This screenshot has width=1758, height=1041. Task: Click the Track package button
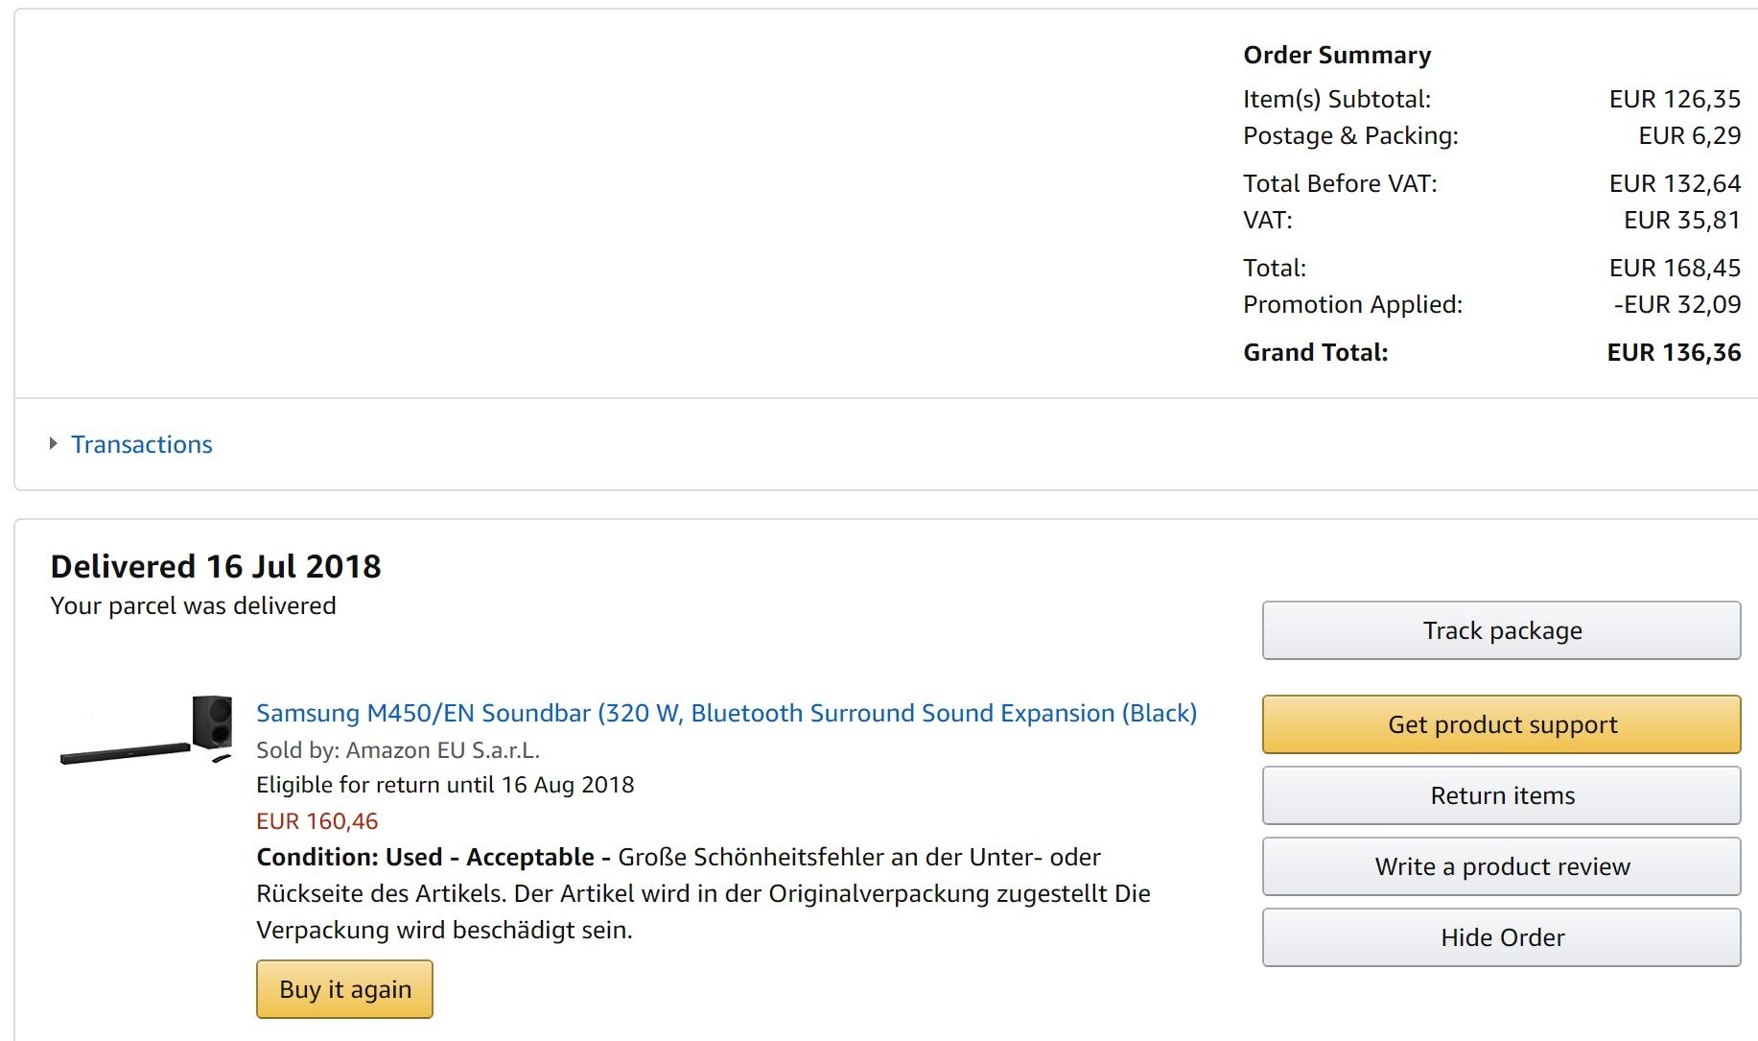[1501, 630]
